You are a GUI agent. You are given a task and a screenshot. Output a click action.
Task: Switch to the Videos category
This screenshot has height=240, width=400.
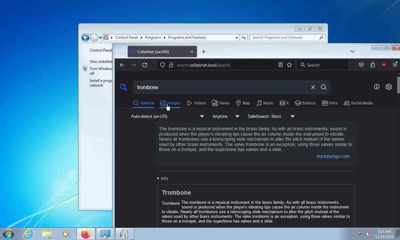point(196,103)
